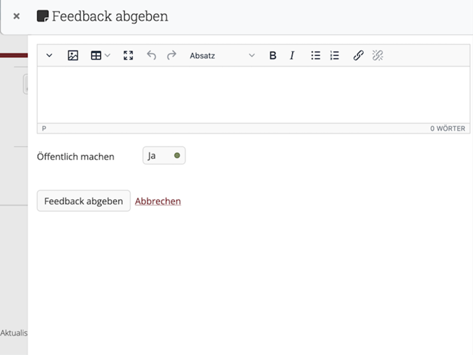This screenshot has height=355, width=473.
Task: Toggle italic formatting
Action: point(292,55)
